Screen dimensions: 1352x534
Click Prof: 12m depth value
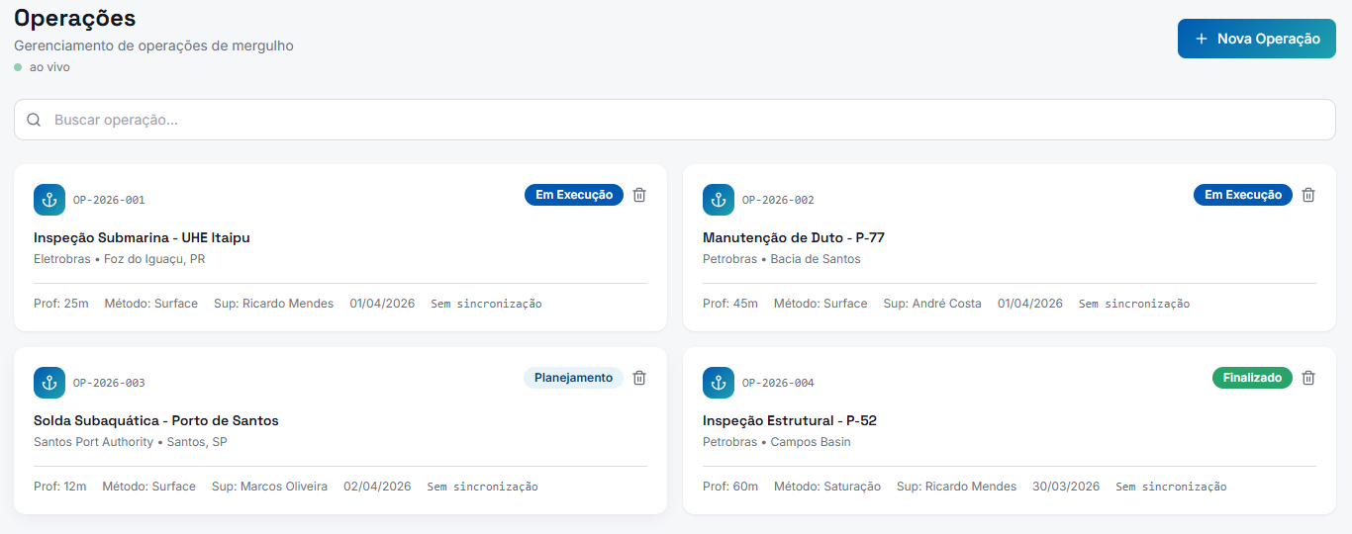click(x=60, y=487)
